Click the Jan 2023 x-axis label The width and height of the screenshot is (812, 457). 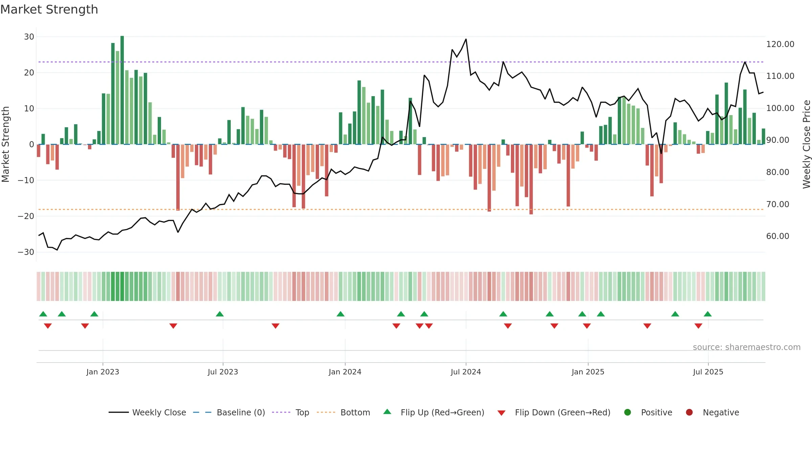pyautogui.click(x=103, y=372)
